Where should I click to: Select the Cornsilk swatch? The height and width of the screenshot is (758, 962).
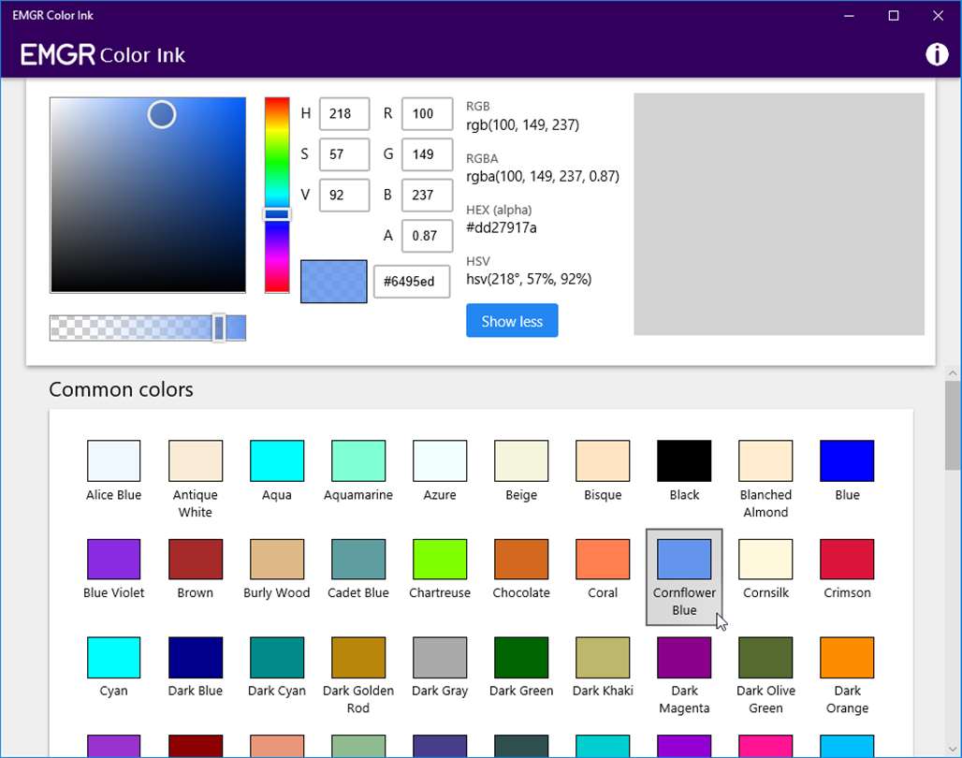pos(765,559)
